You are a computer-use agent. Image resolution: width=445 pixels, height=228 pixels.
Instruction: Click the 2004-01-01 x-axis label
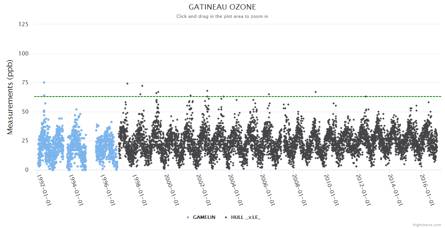pos(236,190)
